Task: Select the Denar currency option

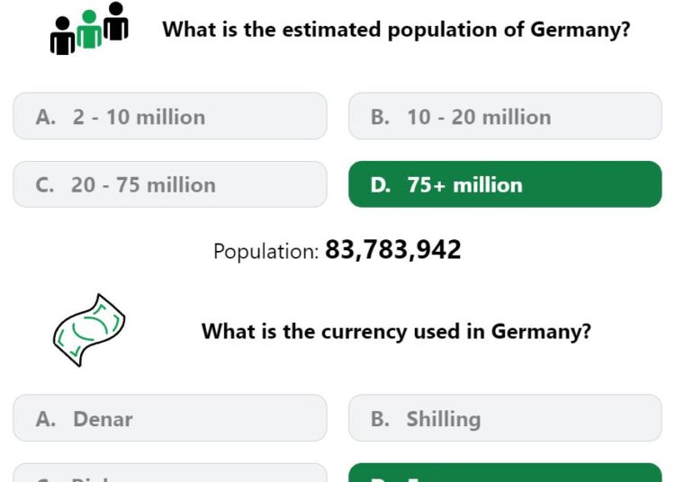Action: click(x=170, y=418)
